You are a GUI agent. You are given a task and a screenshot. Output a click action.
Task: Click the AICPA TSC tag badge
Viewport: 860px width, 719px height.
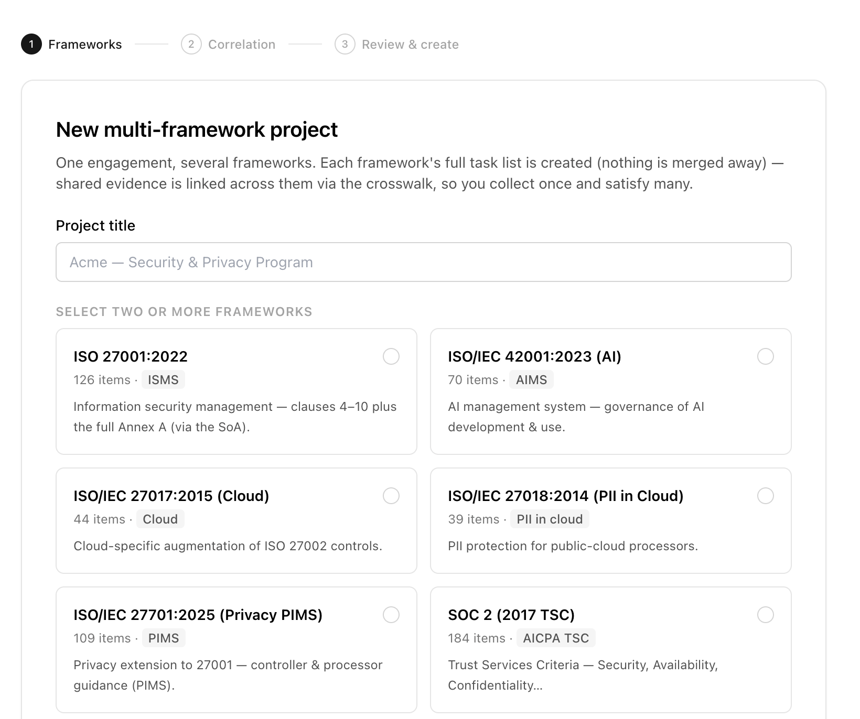[556, 638]
